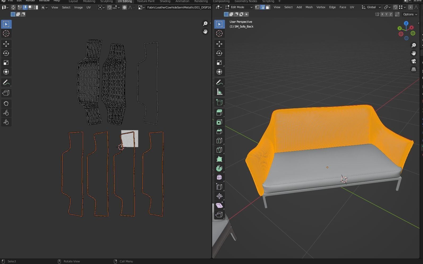The height and width of the screenshot is (264, 423).
Task: Open the image browse dropdown
Action: coord(141,7)
